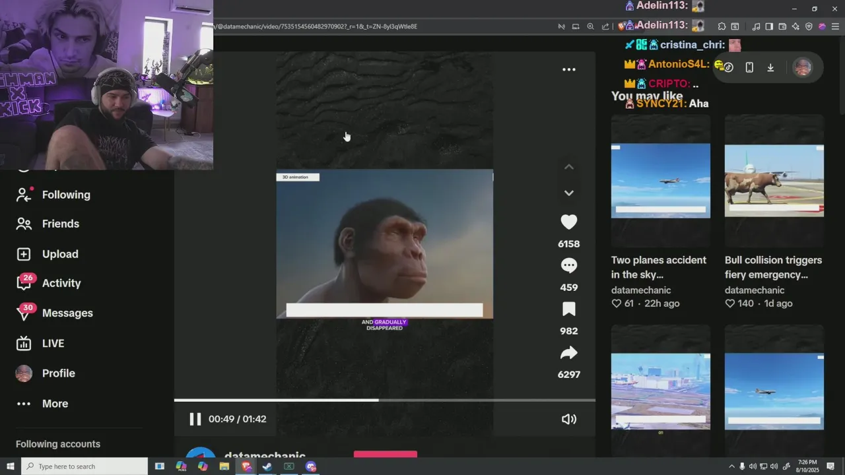
Task: Open 'Bull collision triggers fiery emergency' thumbnail
Action: pos(774,180)
